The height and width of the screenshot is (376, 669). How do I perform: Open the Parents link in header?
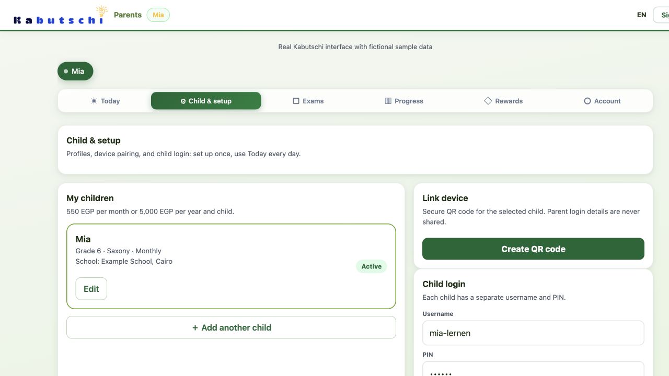[x=128, y=15]
